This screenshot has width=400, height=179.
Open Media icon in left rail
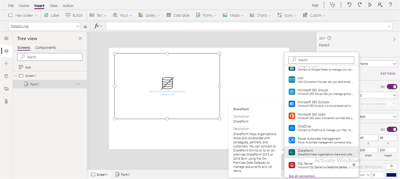pos(6,89)
